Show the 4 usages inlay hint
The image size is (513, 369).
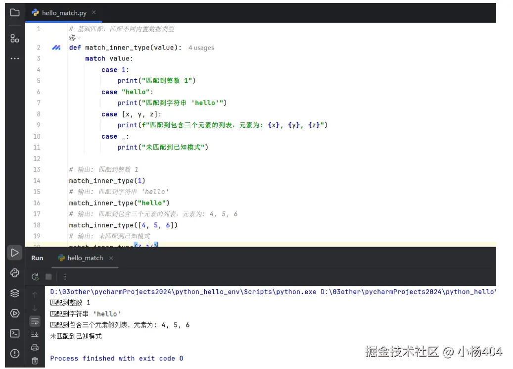201,48
